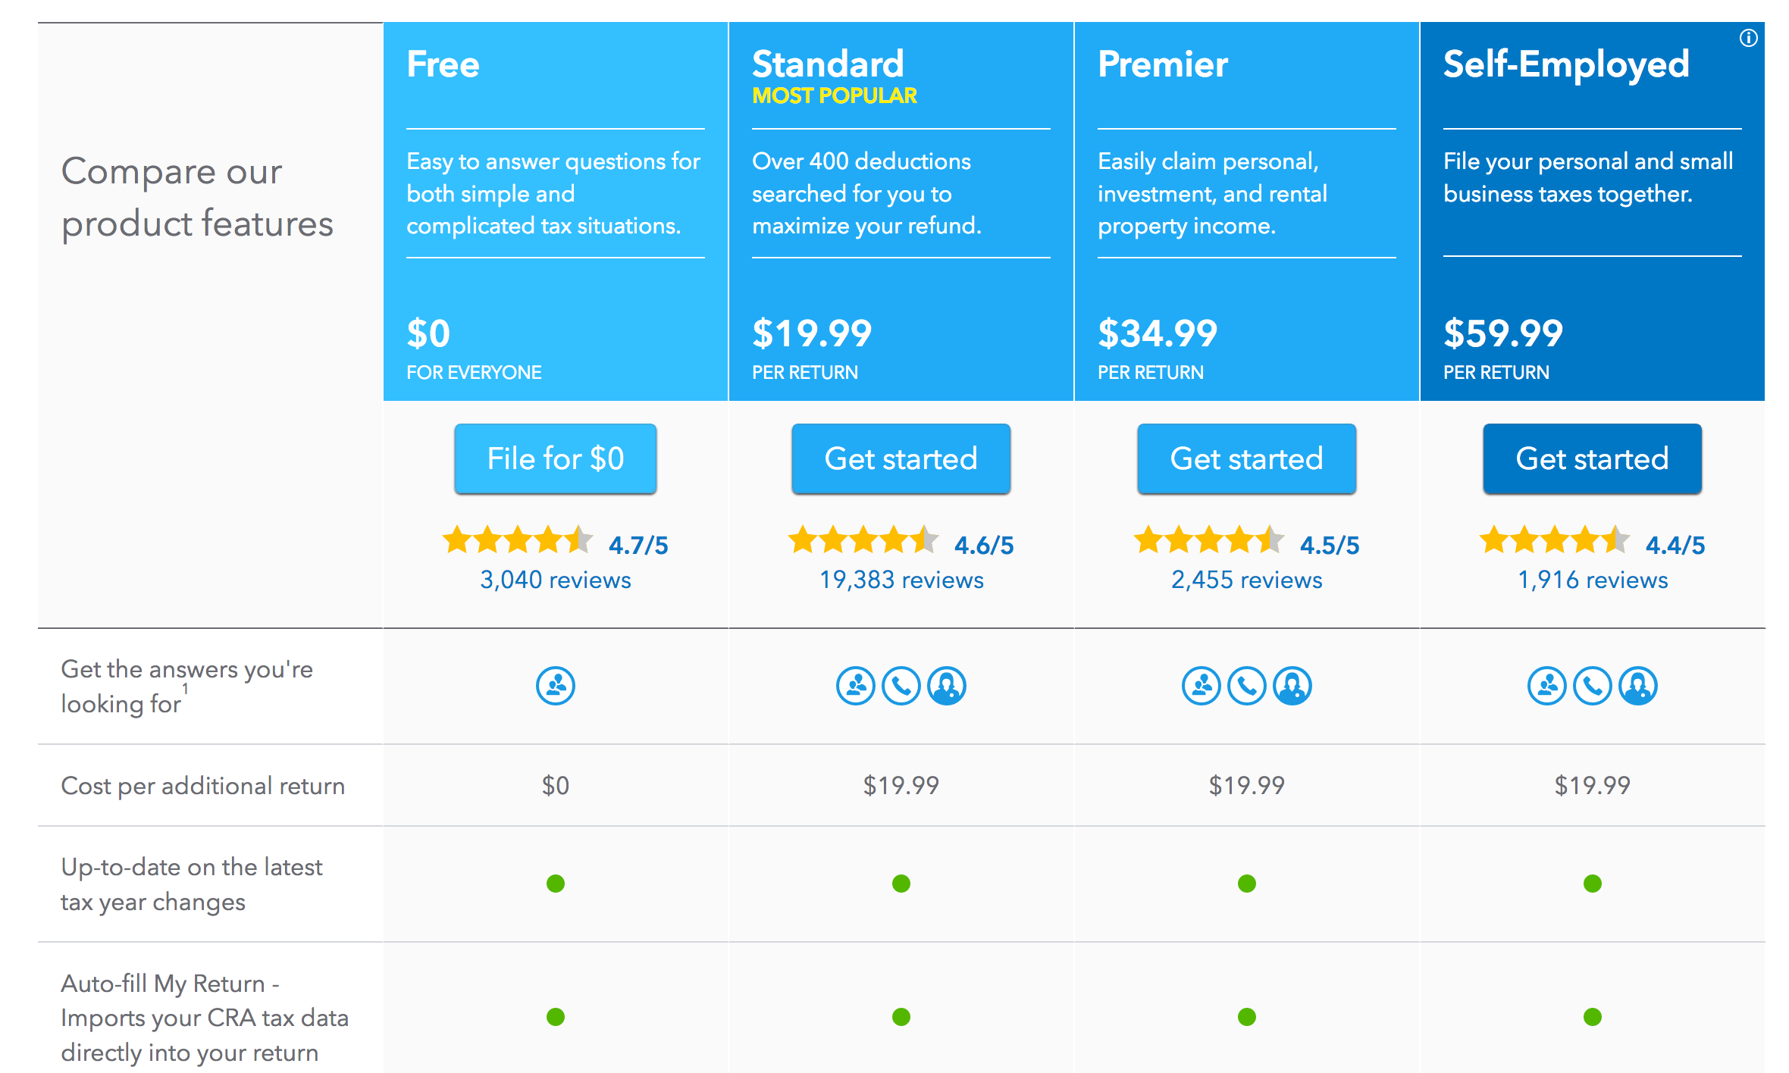Click the phone support icon under Standard
Image resolution: width=1789 pixels, height=1073 pixels.
point(901,686)
